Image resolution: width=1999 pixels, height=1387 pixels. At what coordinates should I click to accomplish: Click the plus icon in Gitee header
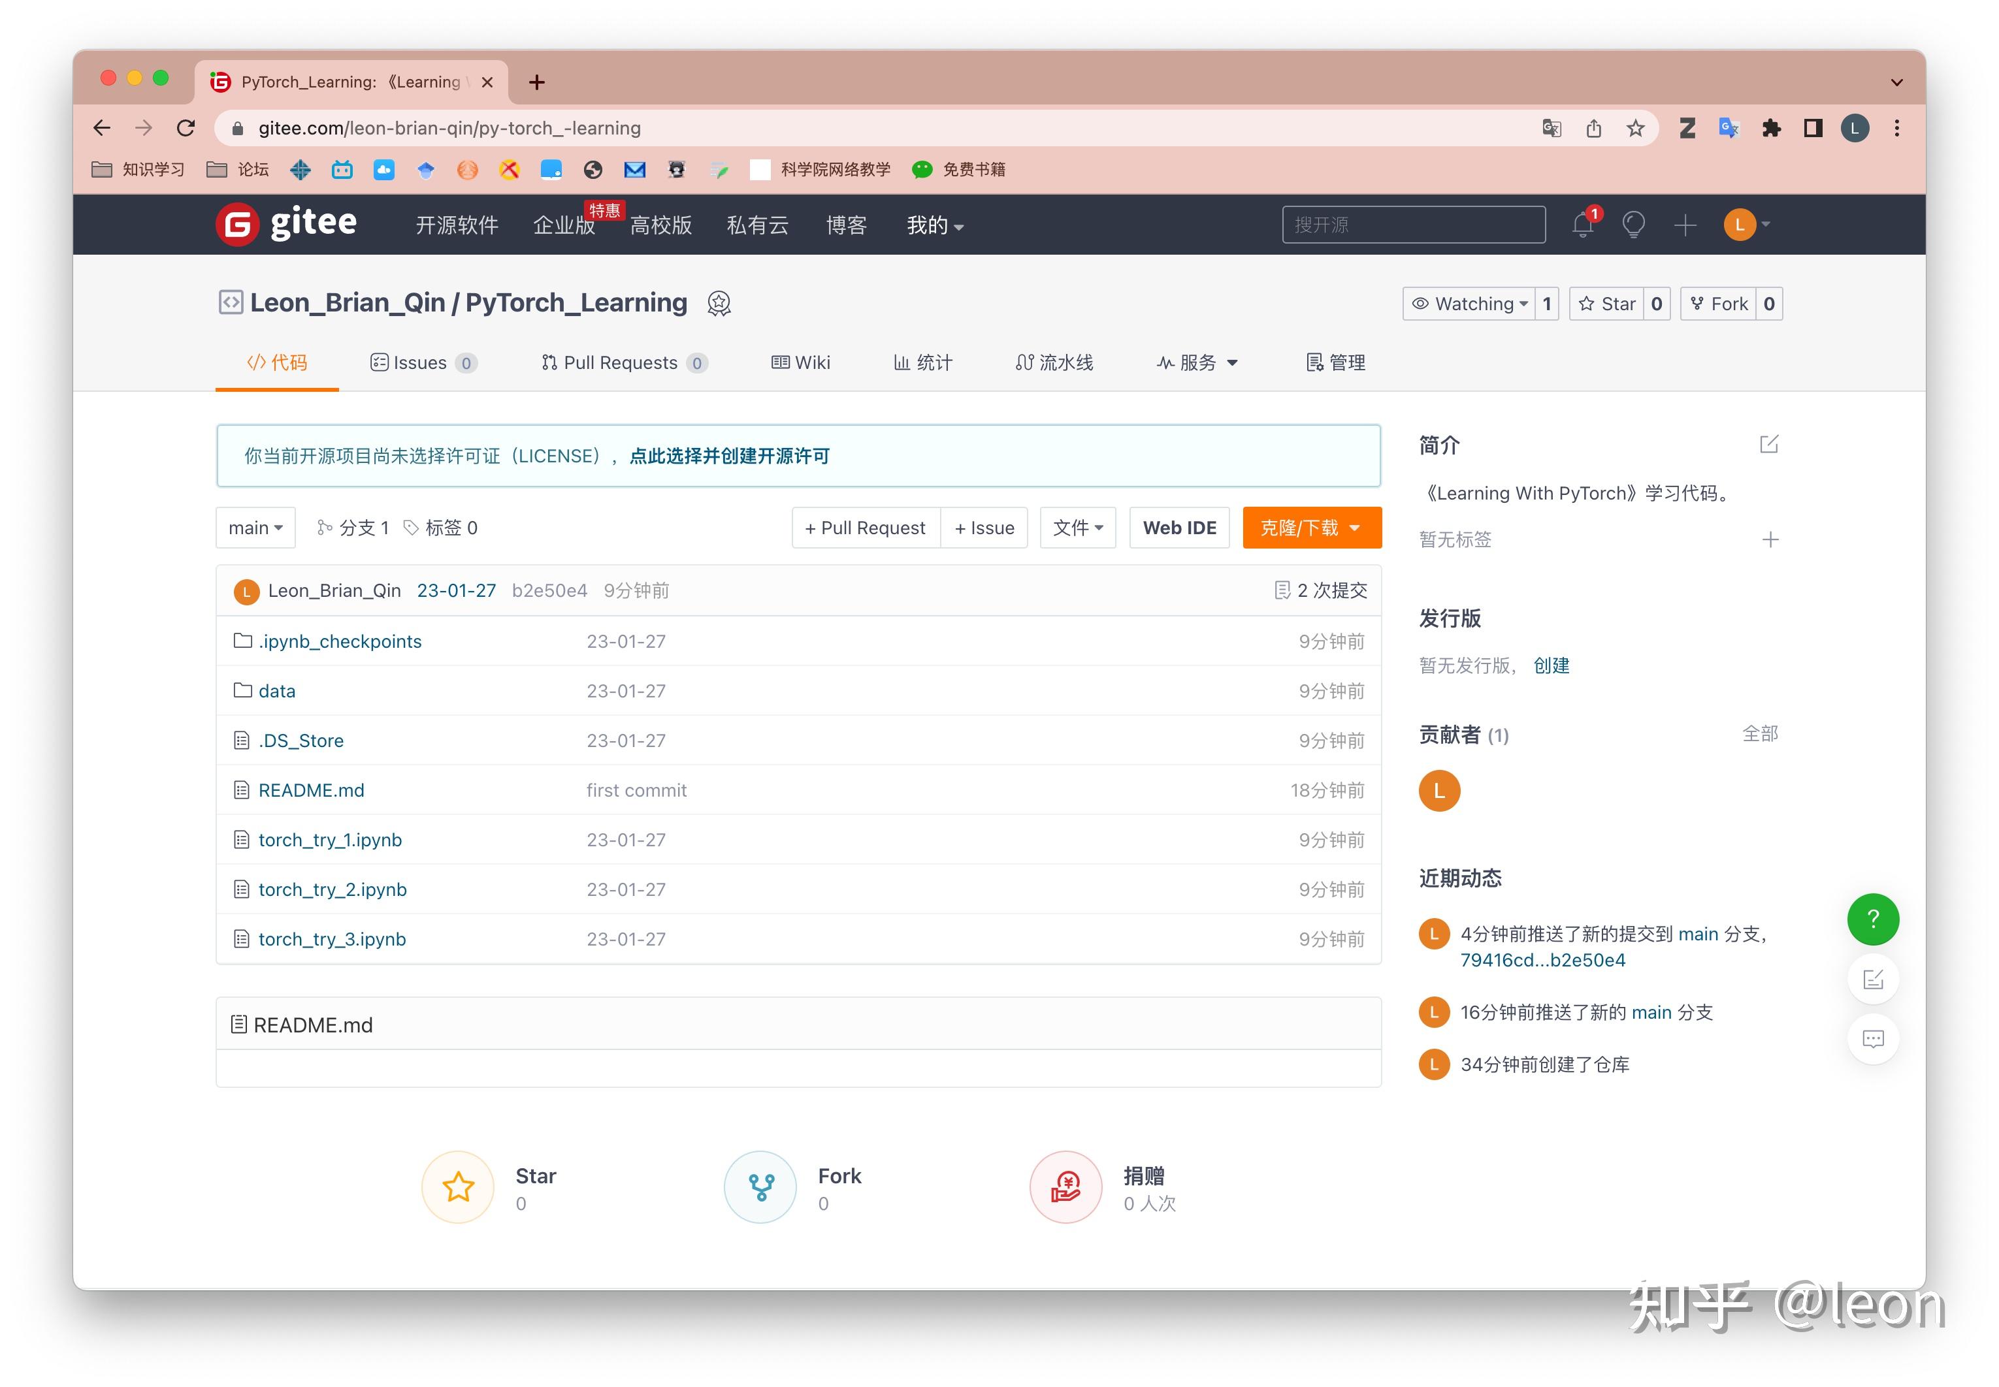[x=1684, y=225]
